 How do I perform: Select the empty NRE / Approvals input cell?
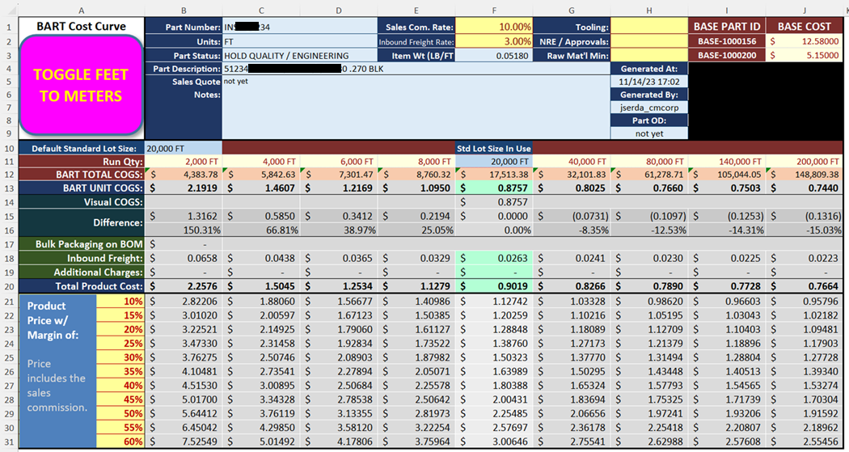point(649,41)
